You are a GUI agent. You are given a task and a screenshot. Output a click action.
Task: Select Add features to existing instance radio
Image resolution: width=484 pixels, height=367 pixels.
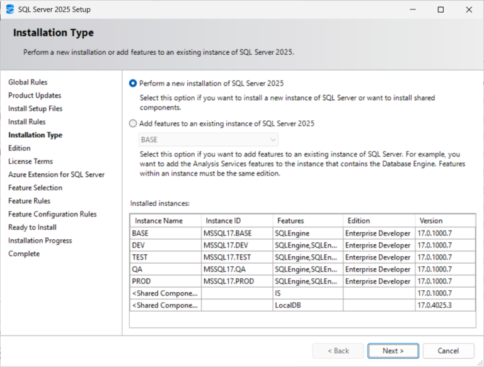[x=133, y=123]
